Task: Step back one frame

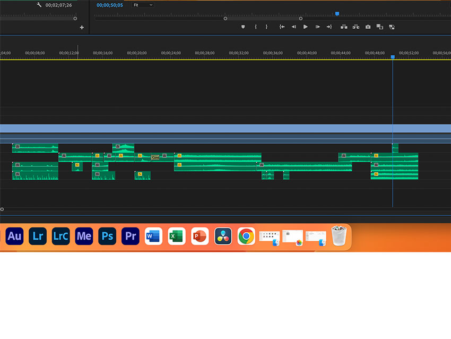Action: pos(293,27)
